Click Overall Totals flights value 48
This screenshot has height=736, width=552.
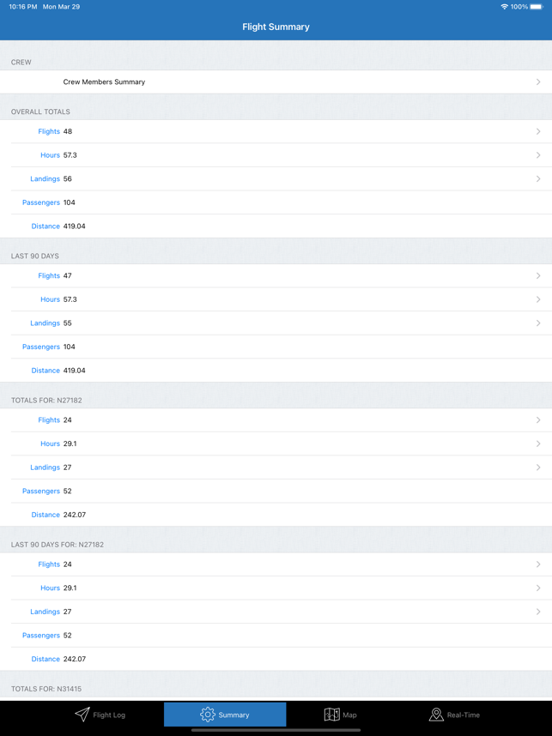[x=68, y=131]
